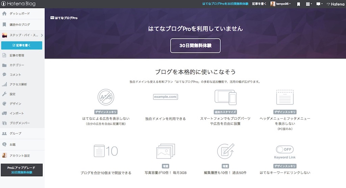Expand the blog selector chevron in sidebar
Screen dimensions: 346x188
click(x=42, y=35)
